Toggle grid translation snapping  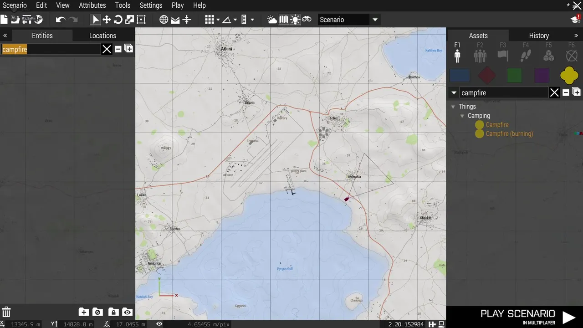(210, 20)
